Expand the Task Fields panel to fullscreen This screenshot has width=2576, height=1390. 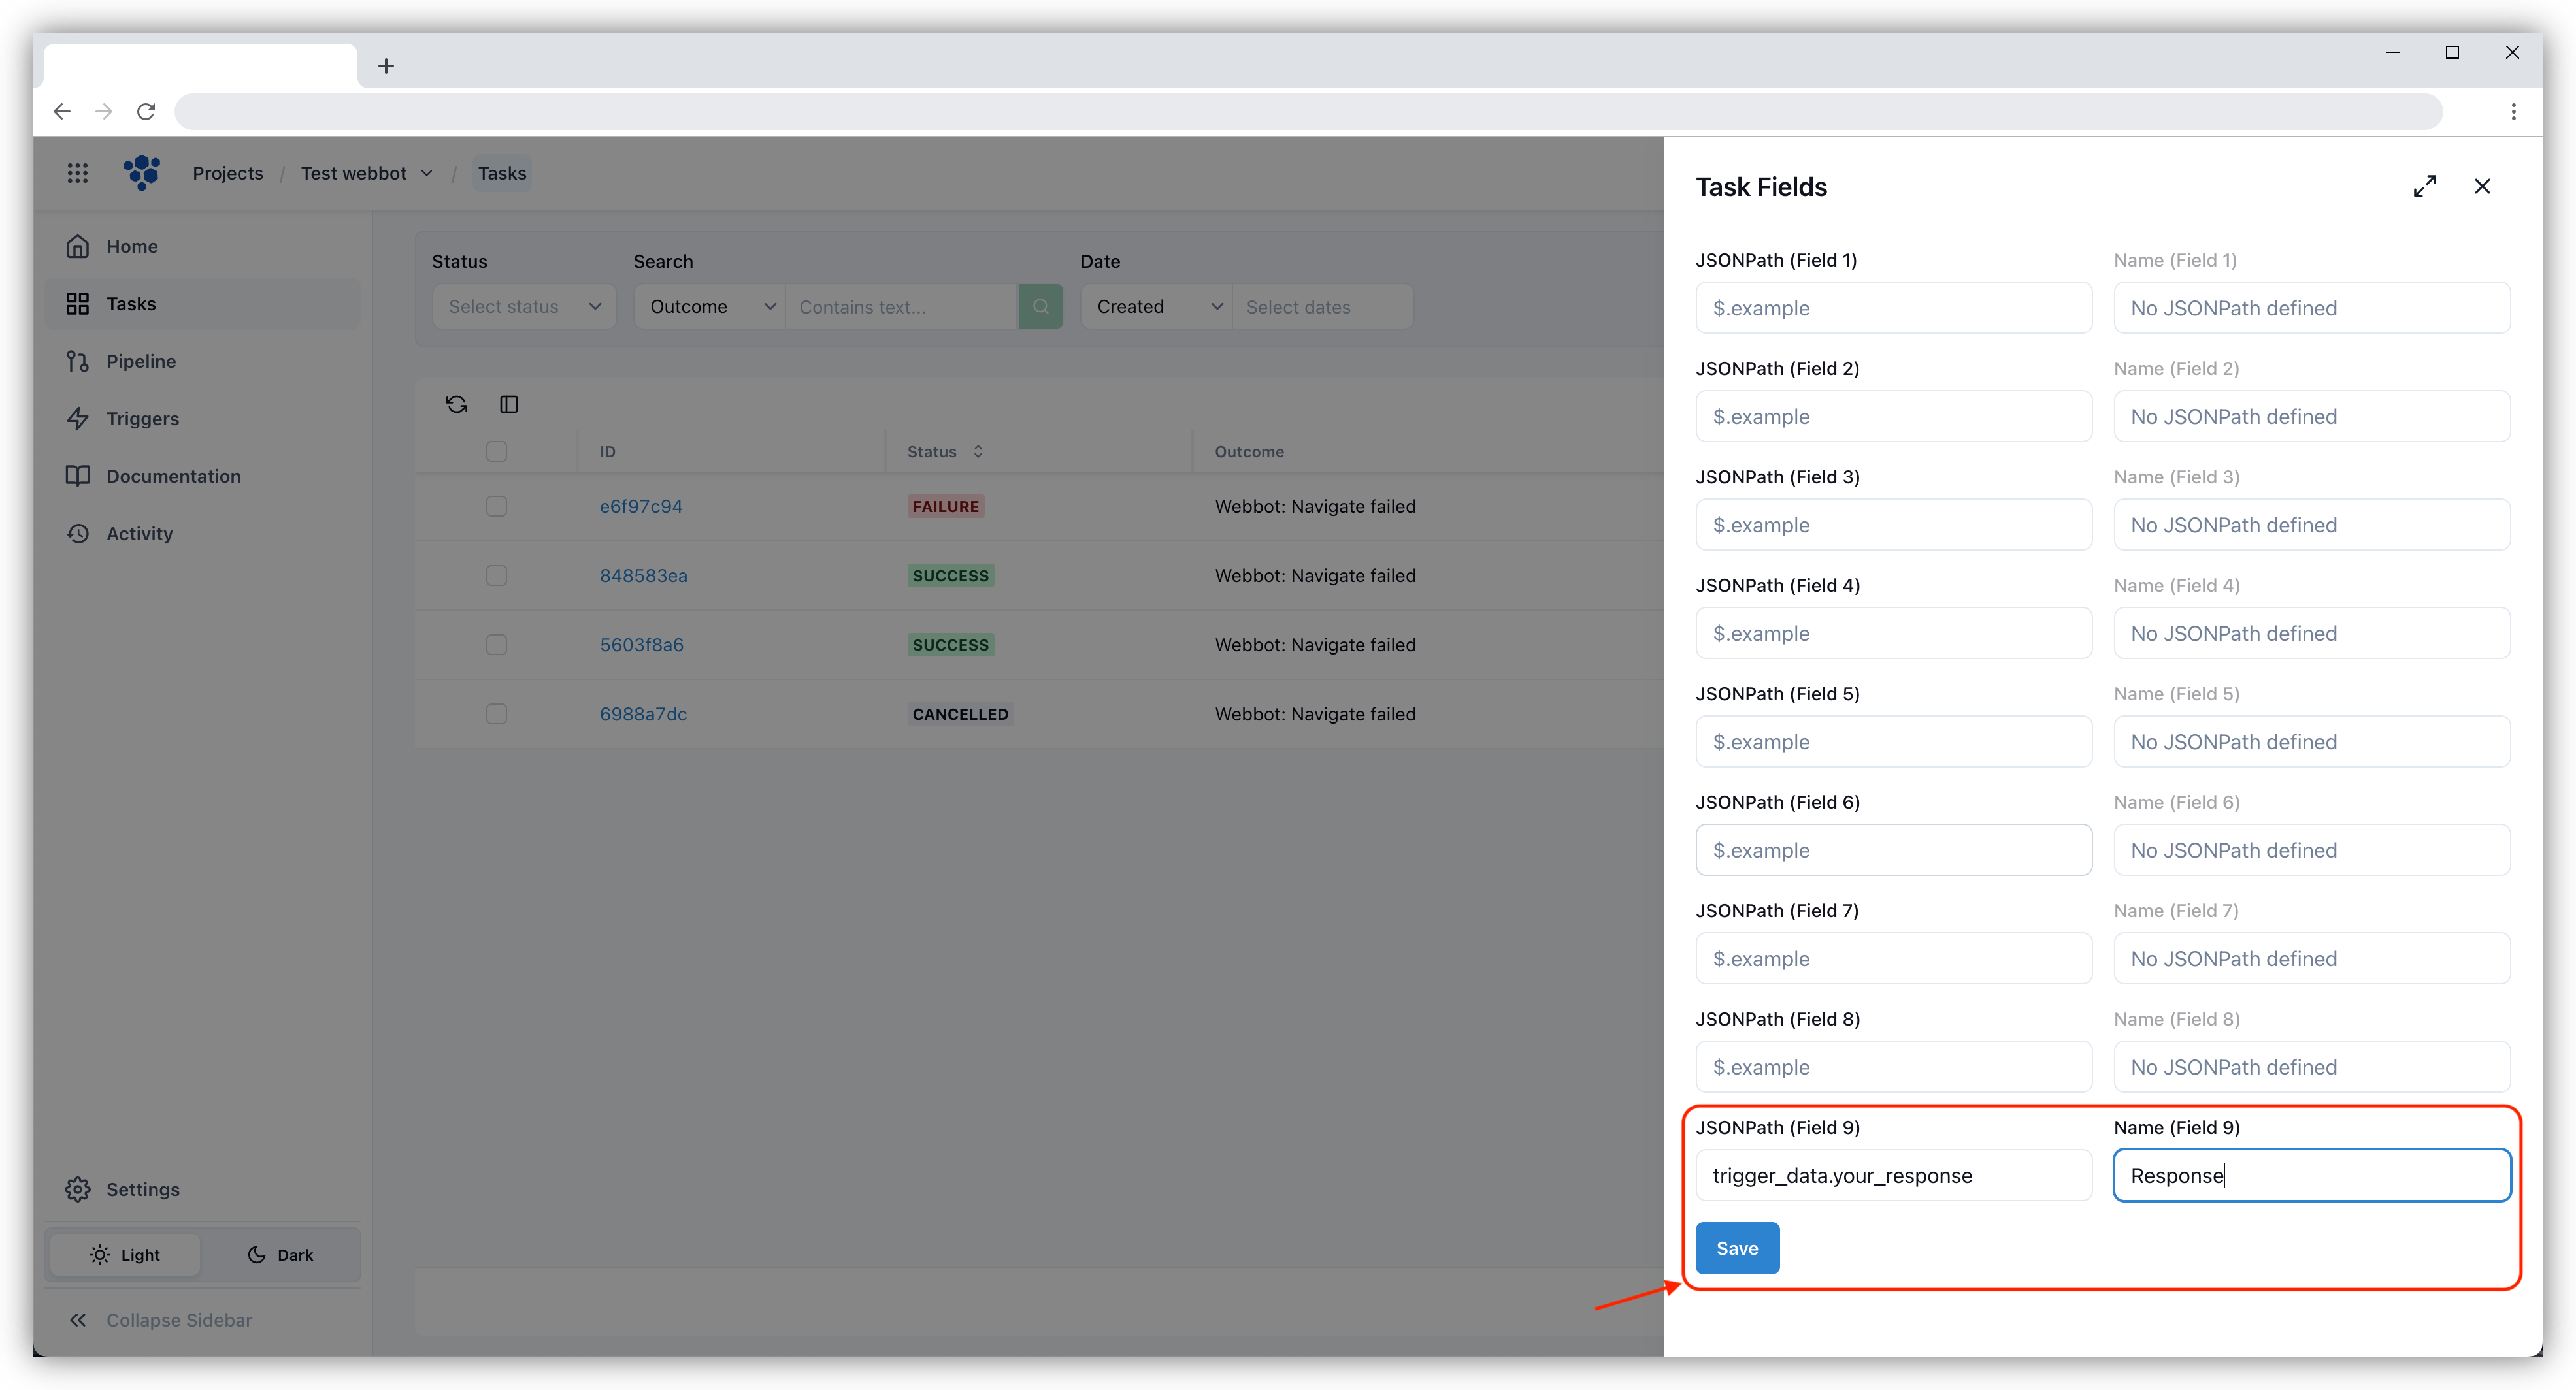pos(2425,186)
